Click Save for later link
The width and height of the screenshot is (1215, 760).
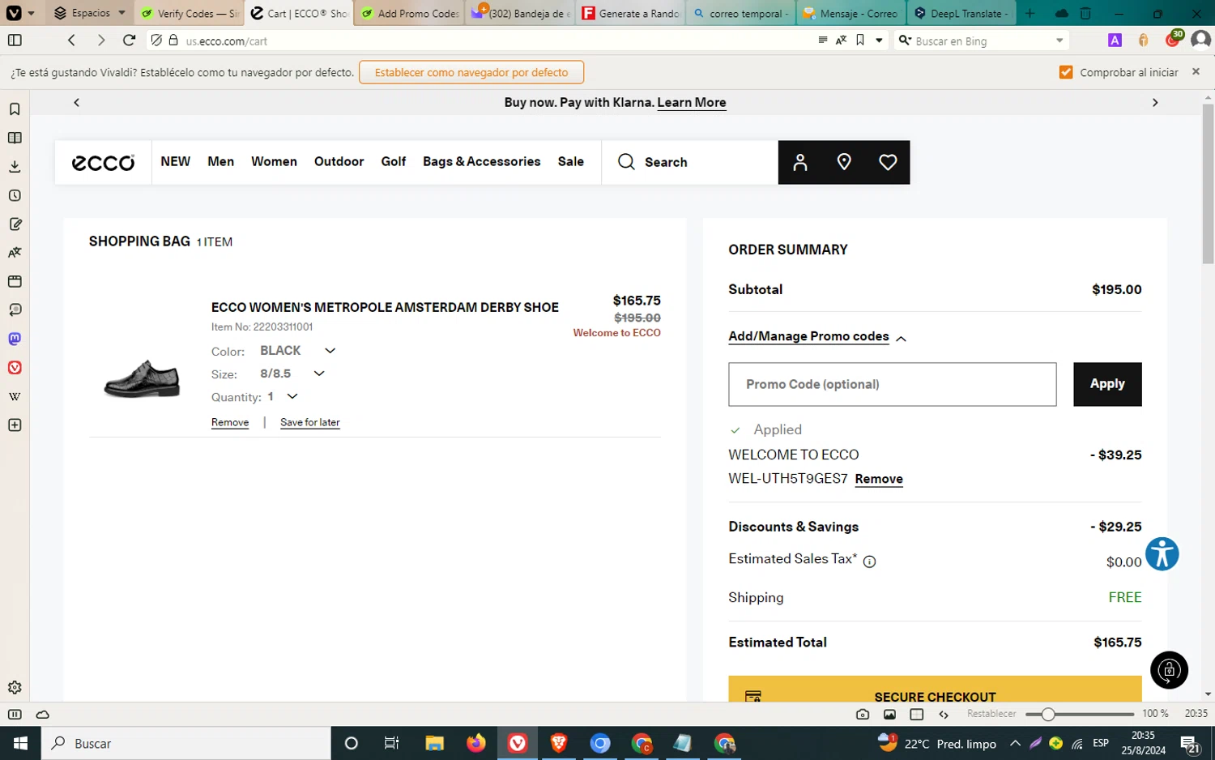[310, 422]
